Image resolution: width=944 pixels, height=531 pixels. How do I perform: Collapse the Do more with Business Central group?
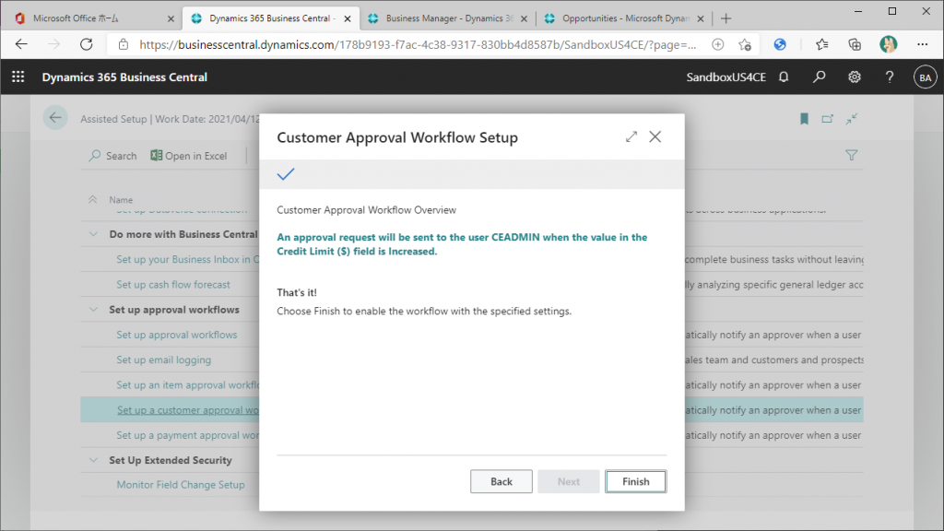(93, 234)
